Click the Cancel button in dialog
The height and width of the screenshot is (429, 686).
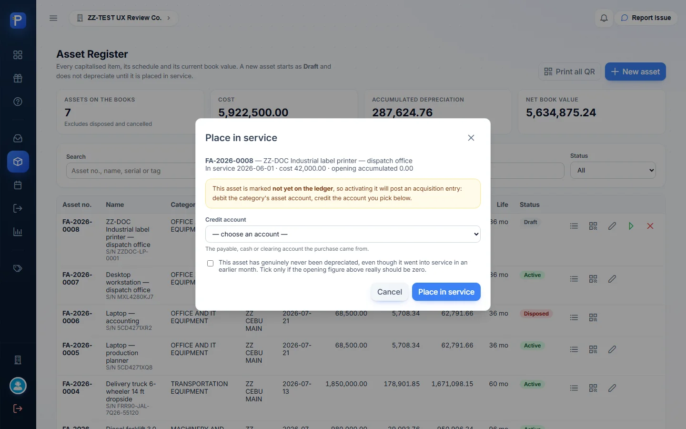[390, 292]
